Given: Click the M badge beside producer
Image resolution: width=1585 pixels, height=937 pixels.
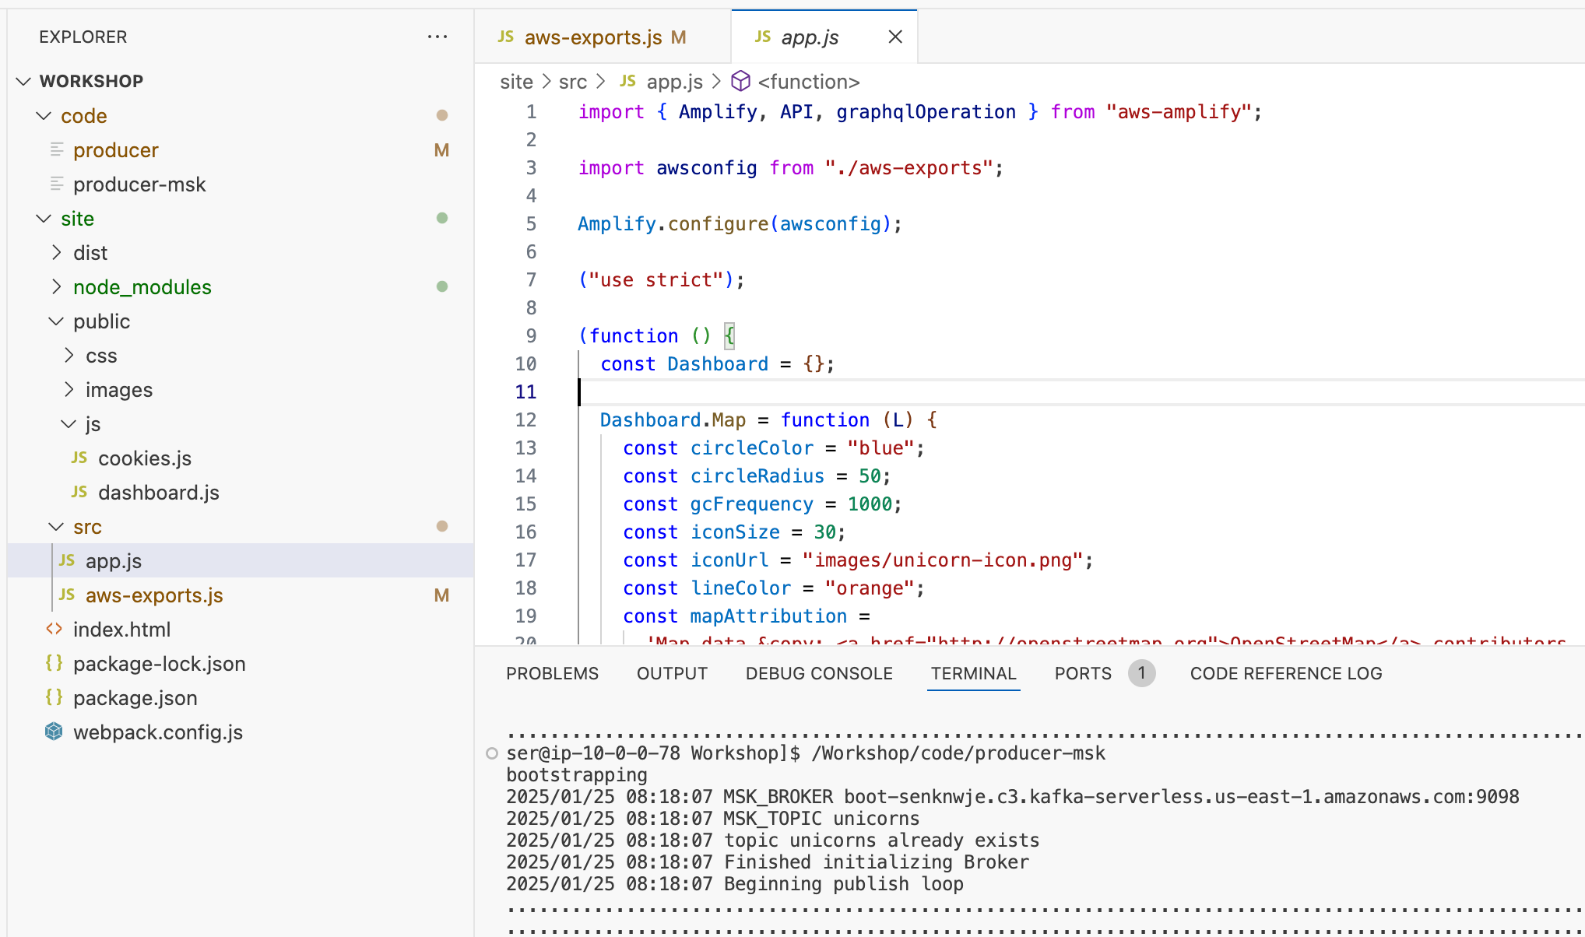Looking at the screenshot, I should coord(441,149).
